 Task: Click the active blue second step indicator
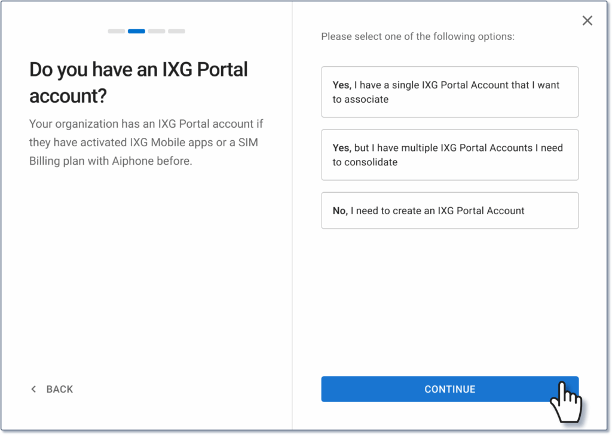(x=136, y=31)
